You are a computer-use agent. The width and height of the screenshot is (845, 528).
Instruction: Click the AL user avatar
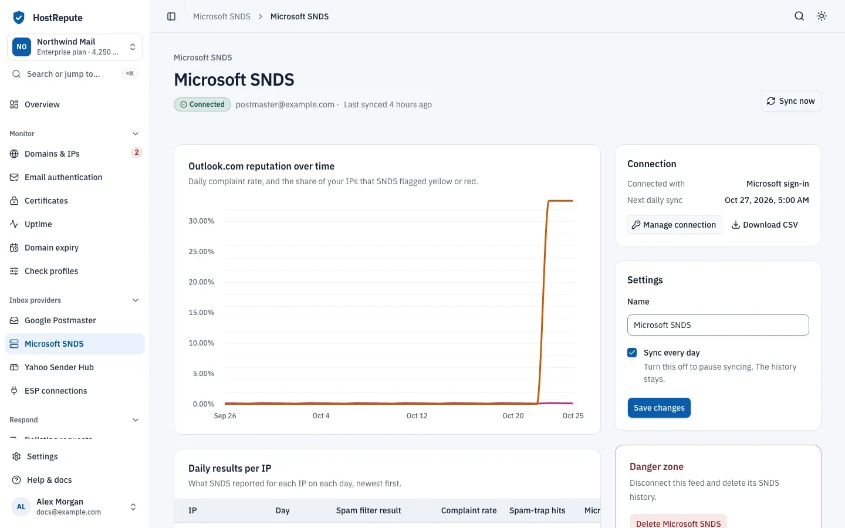21,507
